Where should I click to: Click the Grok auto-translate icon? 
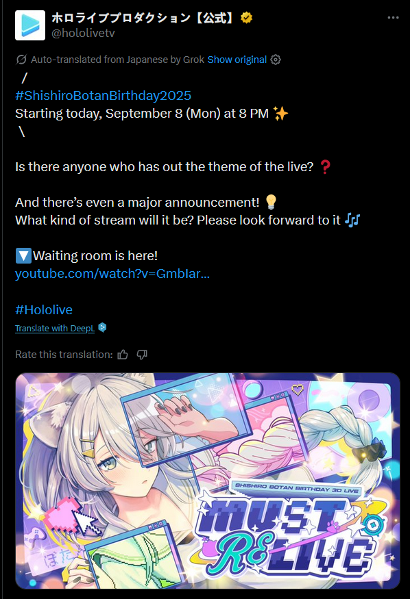pos(21,60)
